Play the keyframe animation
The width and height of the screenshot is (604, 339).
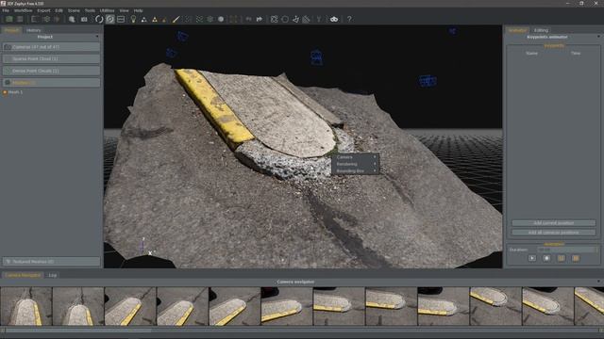tap(532, 258)
